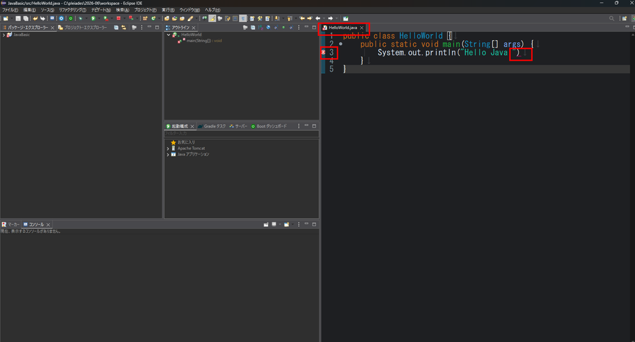Screen dimensions: 635x342
Task: Click the green Run button in the toolbar
Action: (93, 18)
